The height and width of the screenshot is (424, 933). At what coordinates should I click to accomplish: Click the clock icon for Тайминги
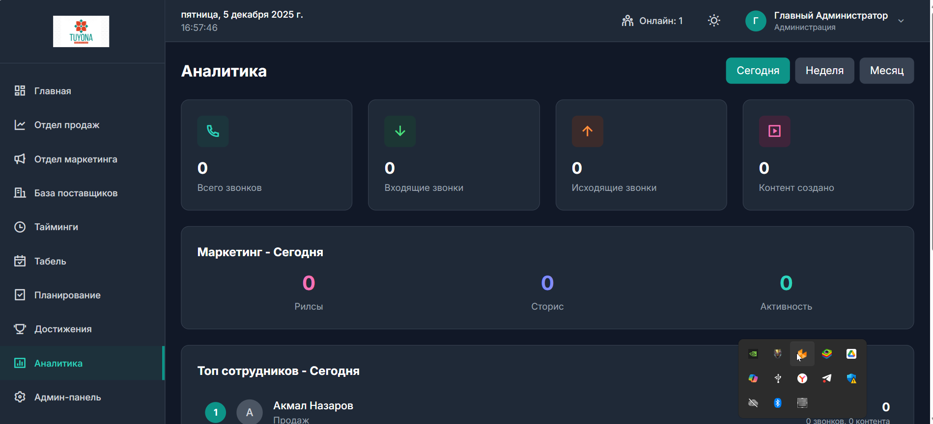(x=20, y=227)
